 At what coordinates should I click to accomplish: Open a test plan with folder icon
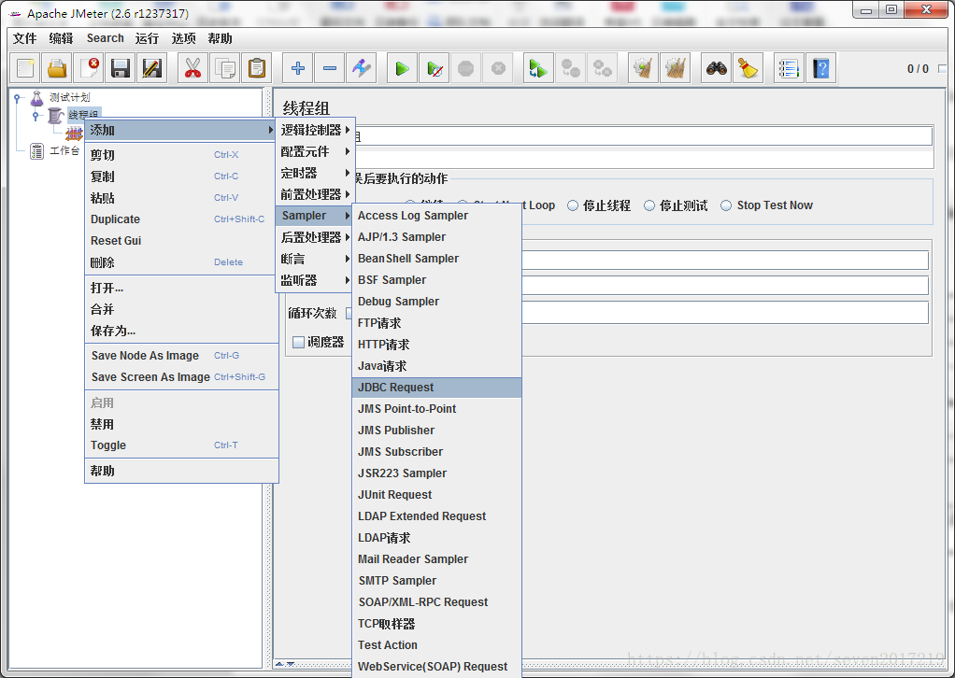click(57, 68)
